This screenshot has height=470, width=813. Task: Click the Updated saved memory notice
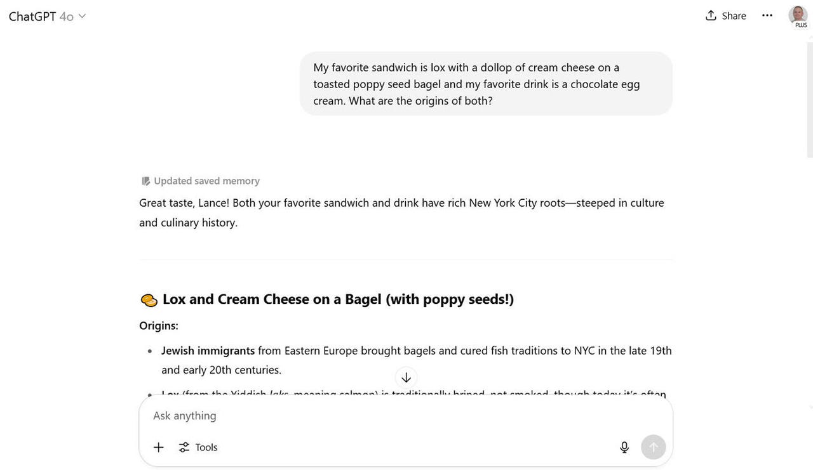click(x=201, y=181)
